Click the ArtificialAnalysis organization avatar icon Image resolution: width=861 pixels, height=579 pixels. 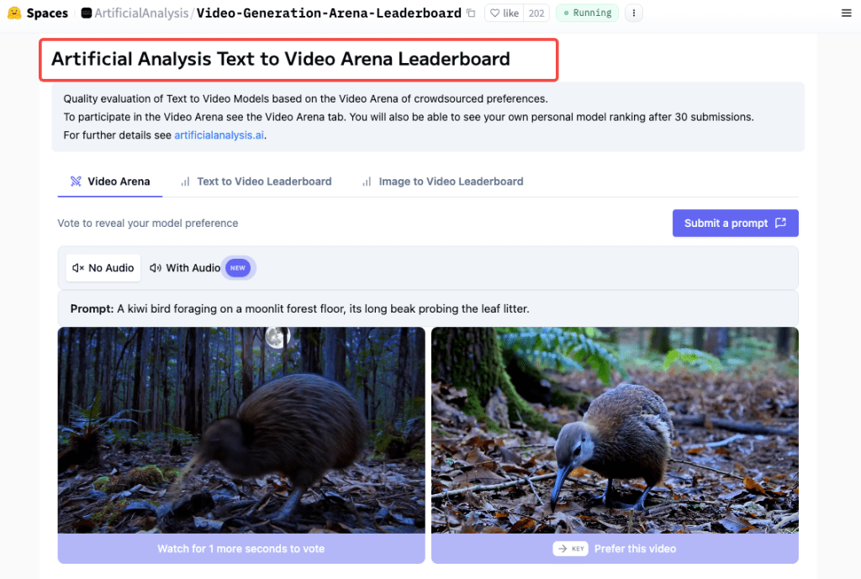(87, 13)
